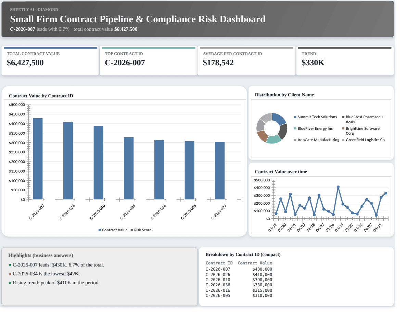
Task: Click the C-2026-005 bar in chart
Action: 190,170
